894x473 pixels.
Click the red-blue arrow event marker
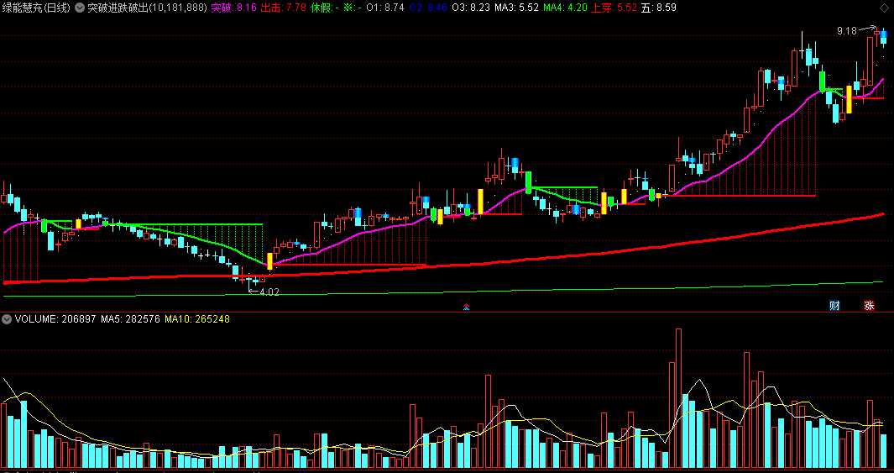(466, 307)
